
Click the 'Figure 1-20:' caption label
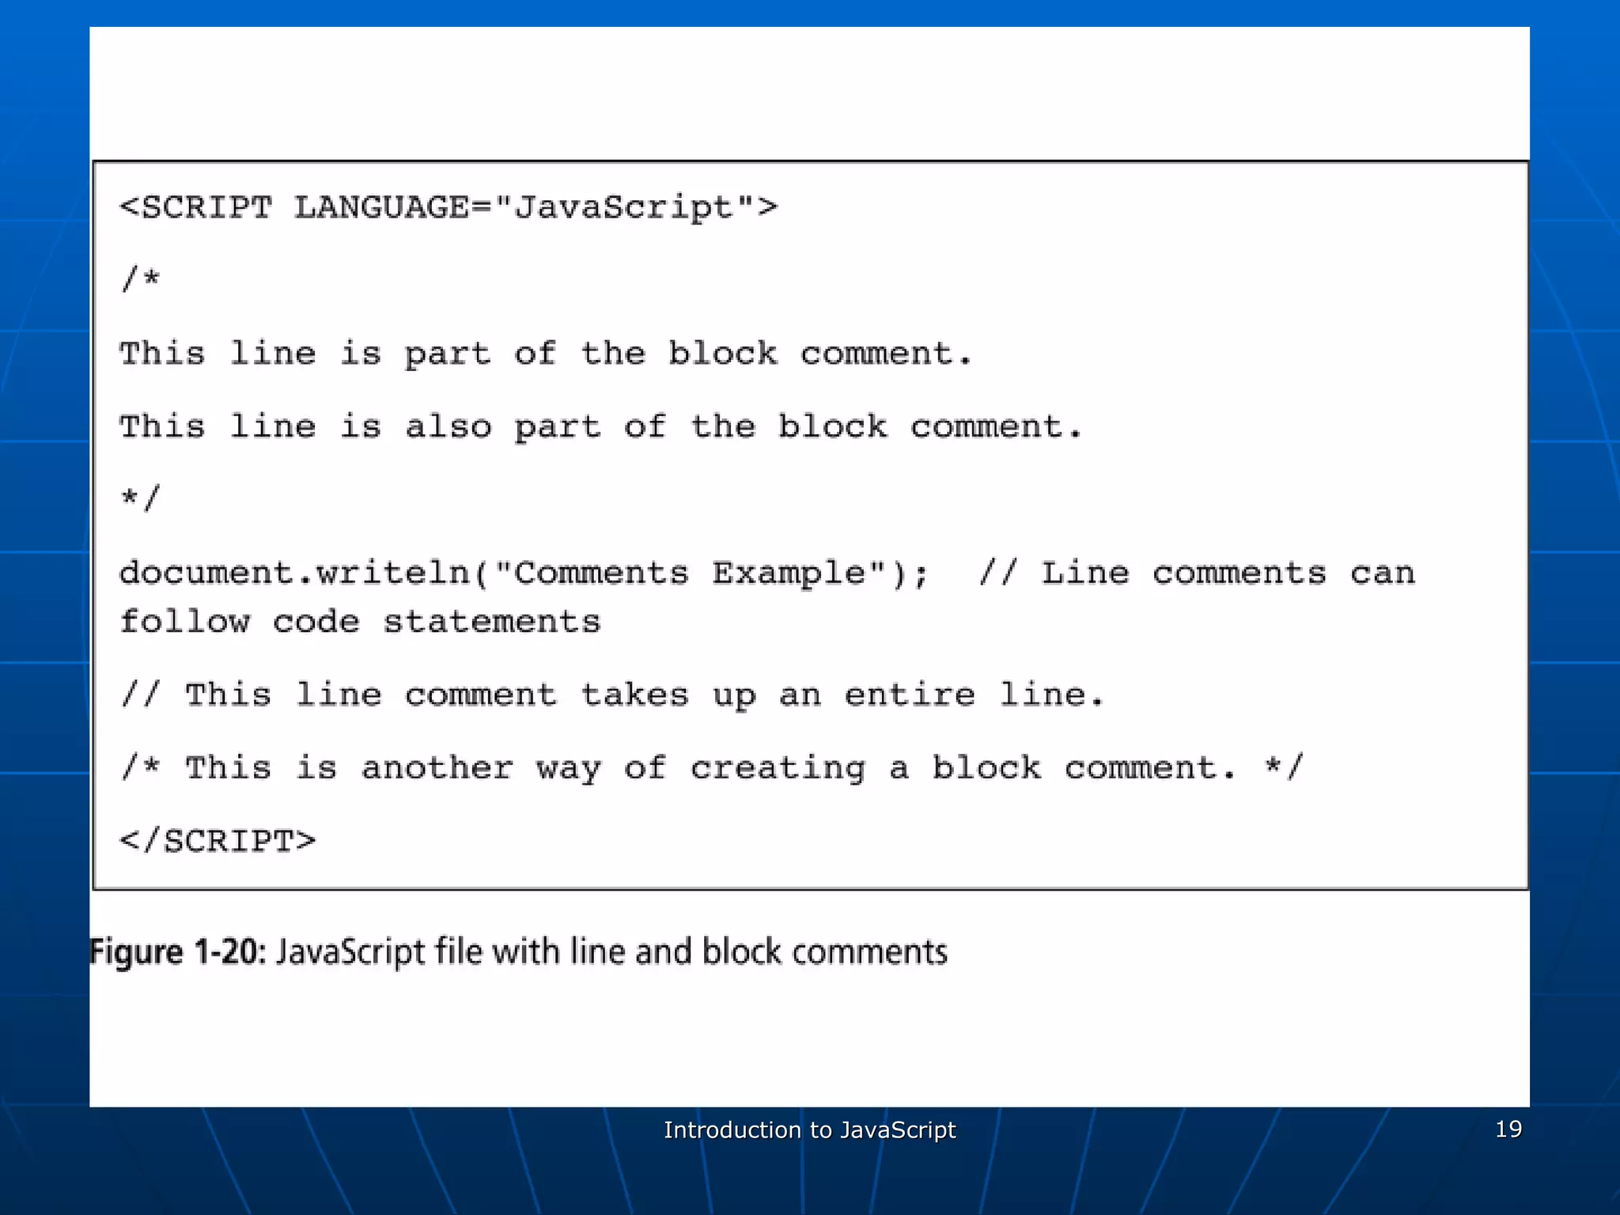[x=178, y=952]
